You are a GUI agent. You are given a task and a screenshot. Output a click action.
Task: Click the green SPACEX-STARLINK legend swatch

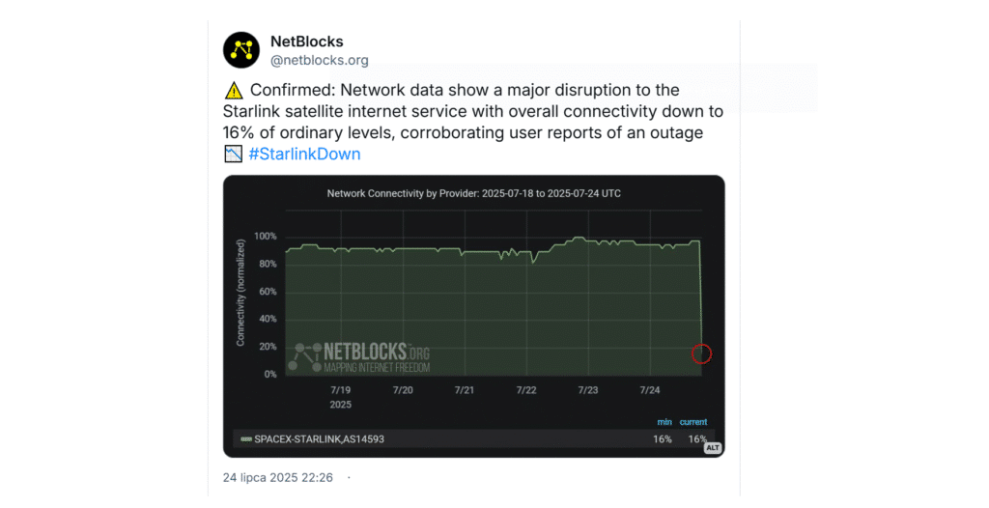pyautogui.click(x=246, y=439)
